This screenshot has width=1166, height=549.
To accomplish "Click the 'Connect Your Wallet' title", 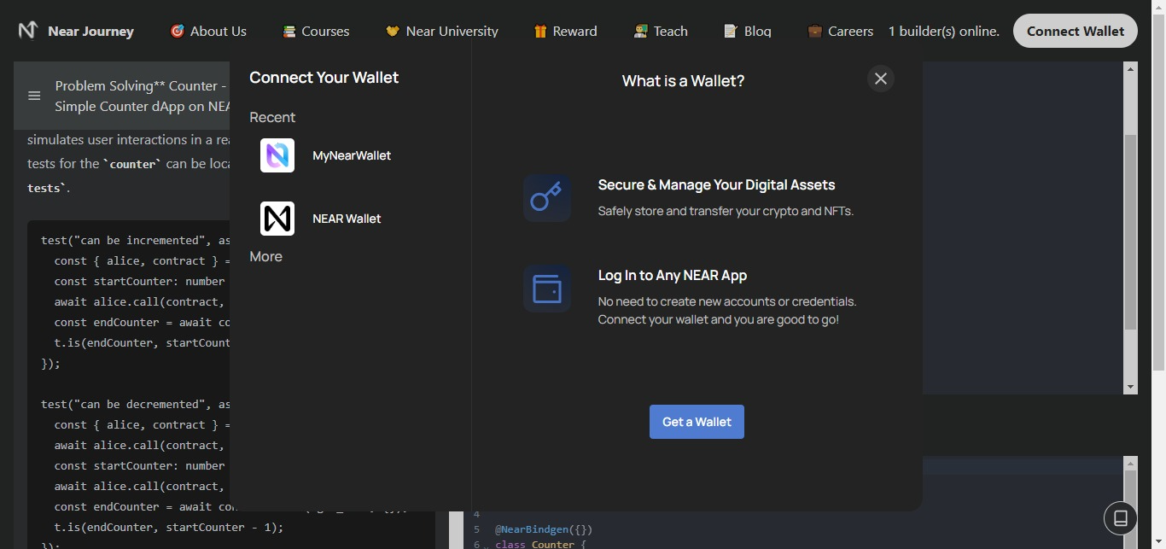I will pyautogui.click(x=324, y=78).
